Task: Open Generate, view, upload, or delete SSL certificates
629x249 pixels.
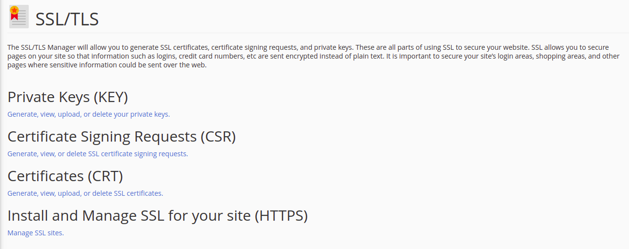Action: click(x=85, y=193)
